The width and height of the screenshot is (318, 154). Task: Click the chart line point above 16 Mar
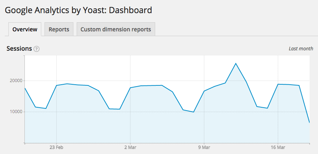pos(278,84)
